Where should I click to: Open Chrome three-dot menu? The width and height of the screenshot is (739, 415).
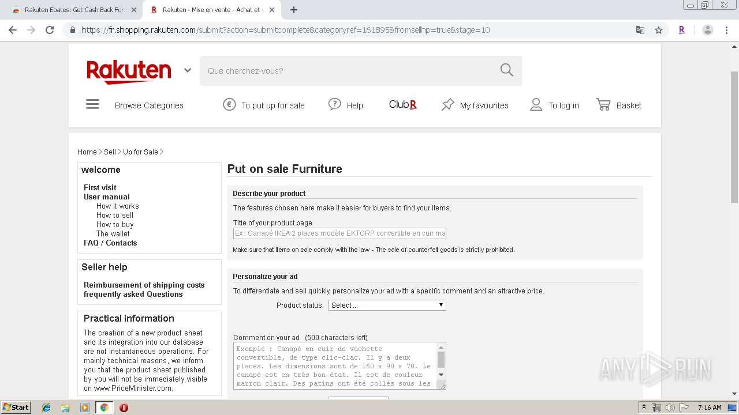point(726,30)
